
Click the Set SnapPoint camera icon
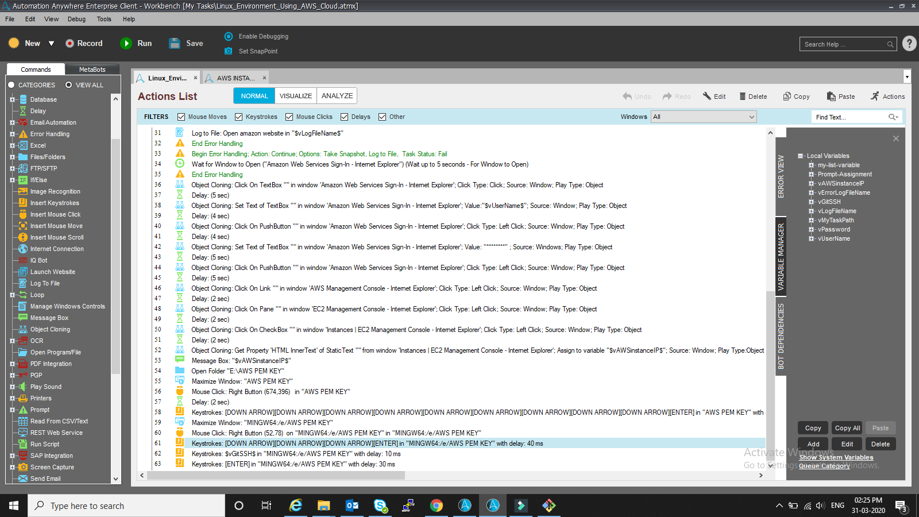pos(229,51)
